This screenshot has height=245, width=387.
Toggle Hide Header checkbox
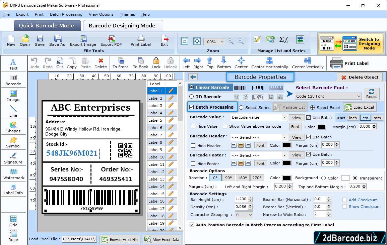[x=193, y=145]
